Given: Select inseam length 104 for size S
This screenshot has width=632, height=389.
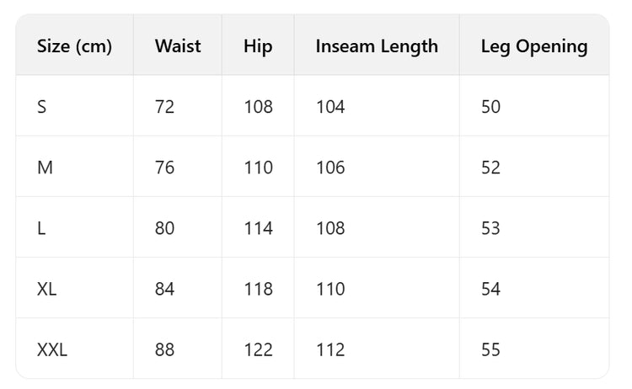Looking at the screenshot, I should (x=330, y=107).
